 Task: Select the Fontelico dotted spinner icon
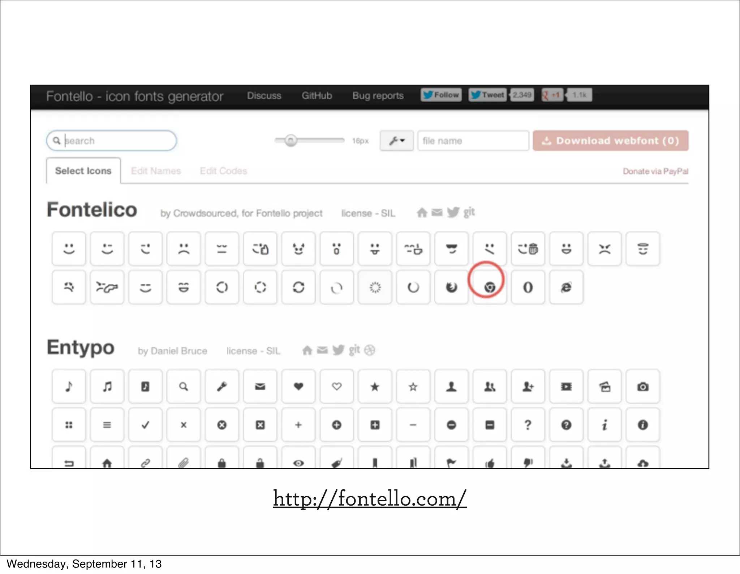point(375,287)
